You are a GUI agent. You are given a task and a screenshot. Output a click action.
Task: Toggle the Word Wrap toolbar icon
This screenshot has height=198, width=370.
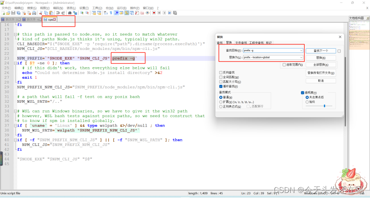[x=106, y=13]
